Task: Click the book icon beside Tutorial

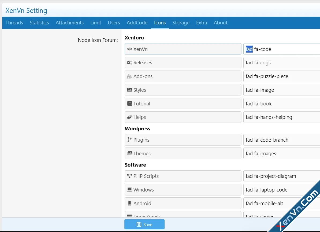Action: [129, 104]
